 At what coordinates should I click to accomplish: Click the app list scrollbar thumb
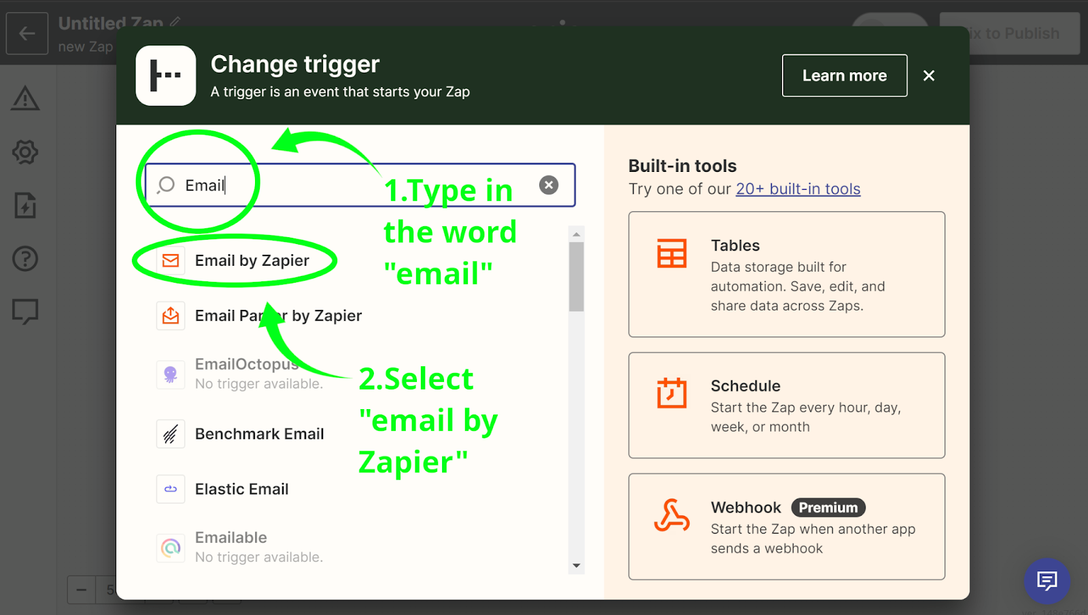point(577,277)
